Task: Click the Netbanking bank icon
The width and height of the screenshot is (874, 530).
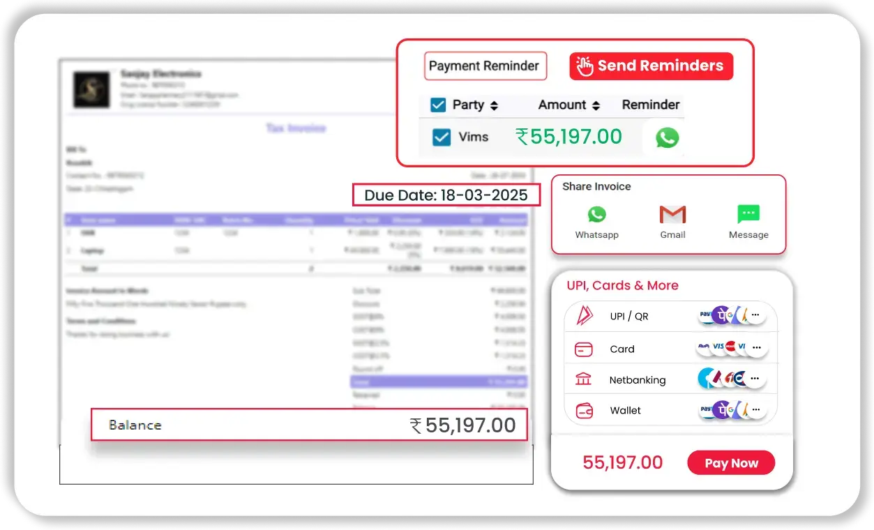Action: (x=584, y=379)
